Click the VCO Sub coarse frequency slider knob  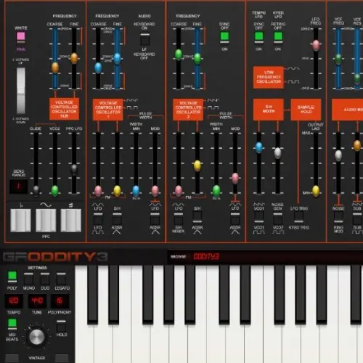[55, 68]
